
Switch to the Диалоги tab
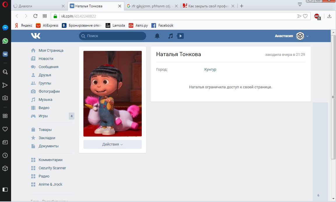click(x=38, y=6)
